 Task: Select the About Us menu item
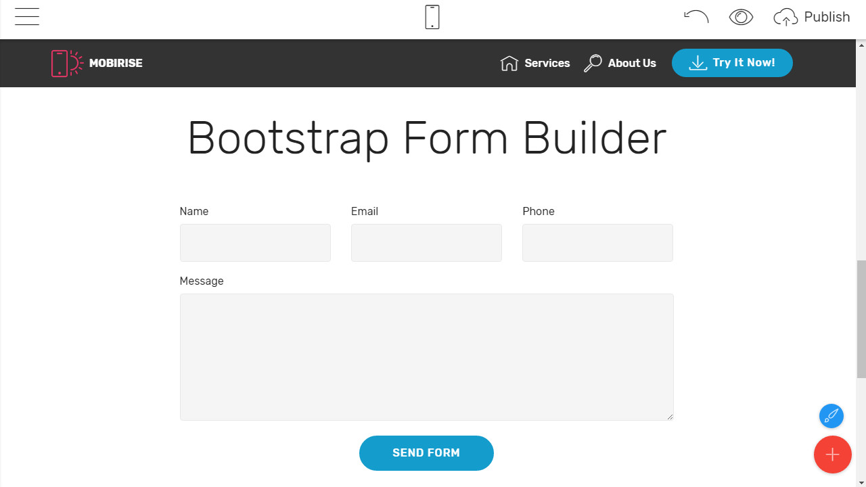point(631,63)
